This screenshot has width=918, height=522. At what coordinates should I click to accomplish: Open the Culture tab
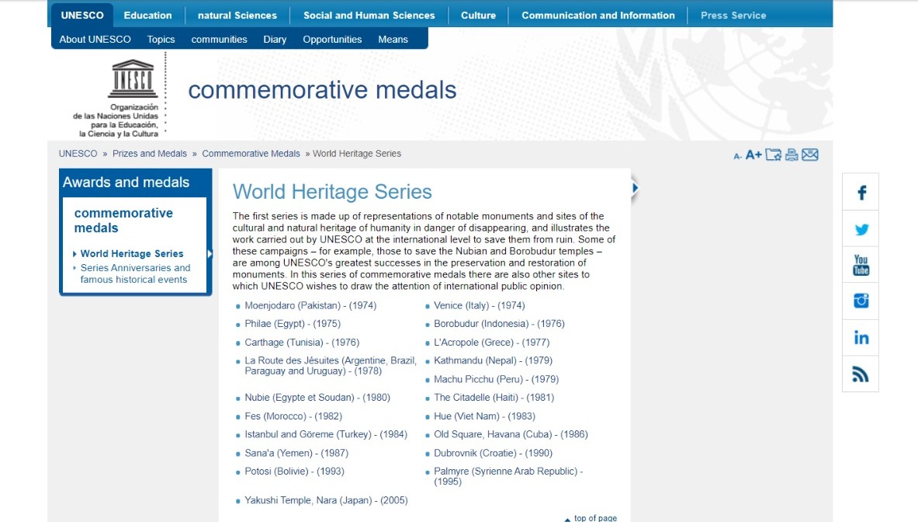(478, 16)
